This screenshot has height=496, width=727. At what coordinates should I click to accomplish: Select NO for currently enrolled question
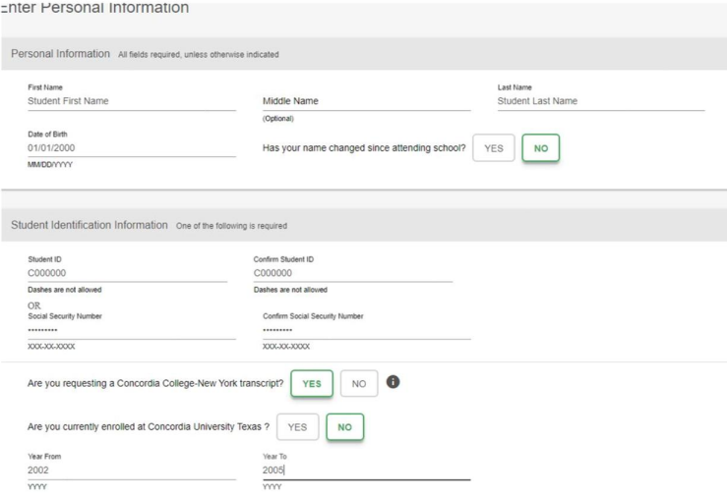point(344,426)
